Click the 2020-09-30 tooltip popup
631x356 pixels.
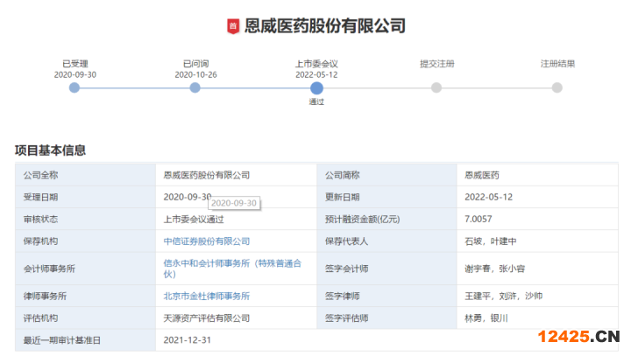pos(234,203)
